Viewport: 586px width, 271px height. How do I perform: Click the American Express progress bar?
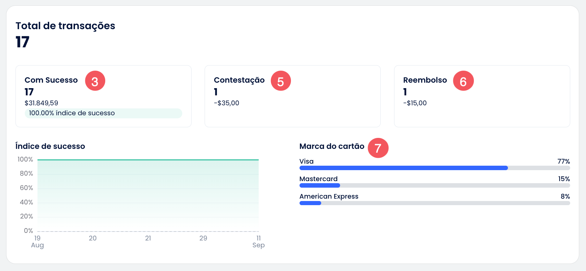(x=434, y=203)
